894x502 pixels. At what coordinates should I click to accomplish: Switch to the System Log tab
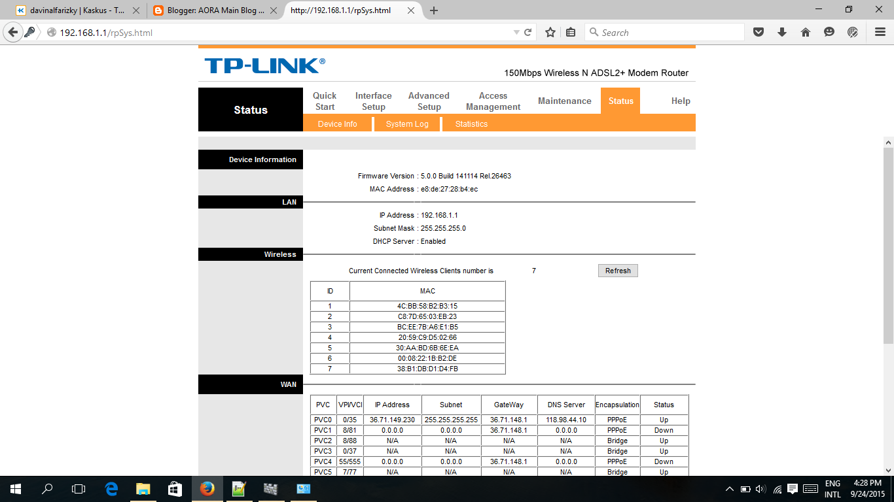[x=407, y=124]
